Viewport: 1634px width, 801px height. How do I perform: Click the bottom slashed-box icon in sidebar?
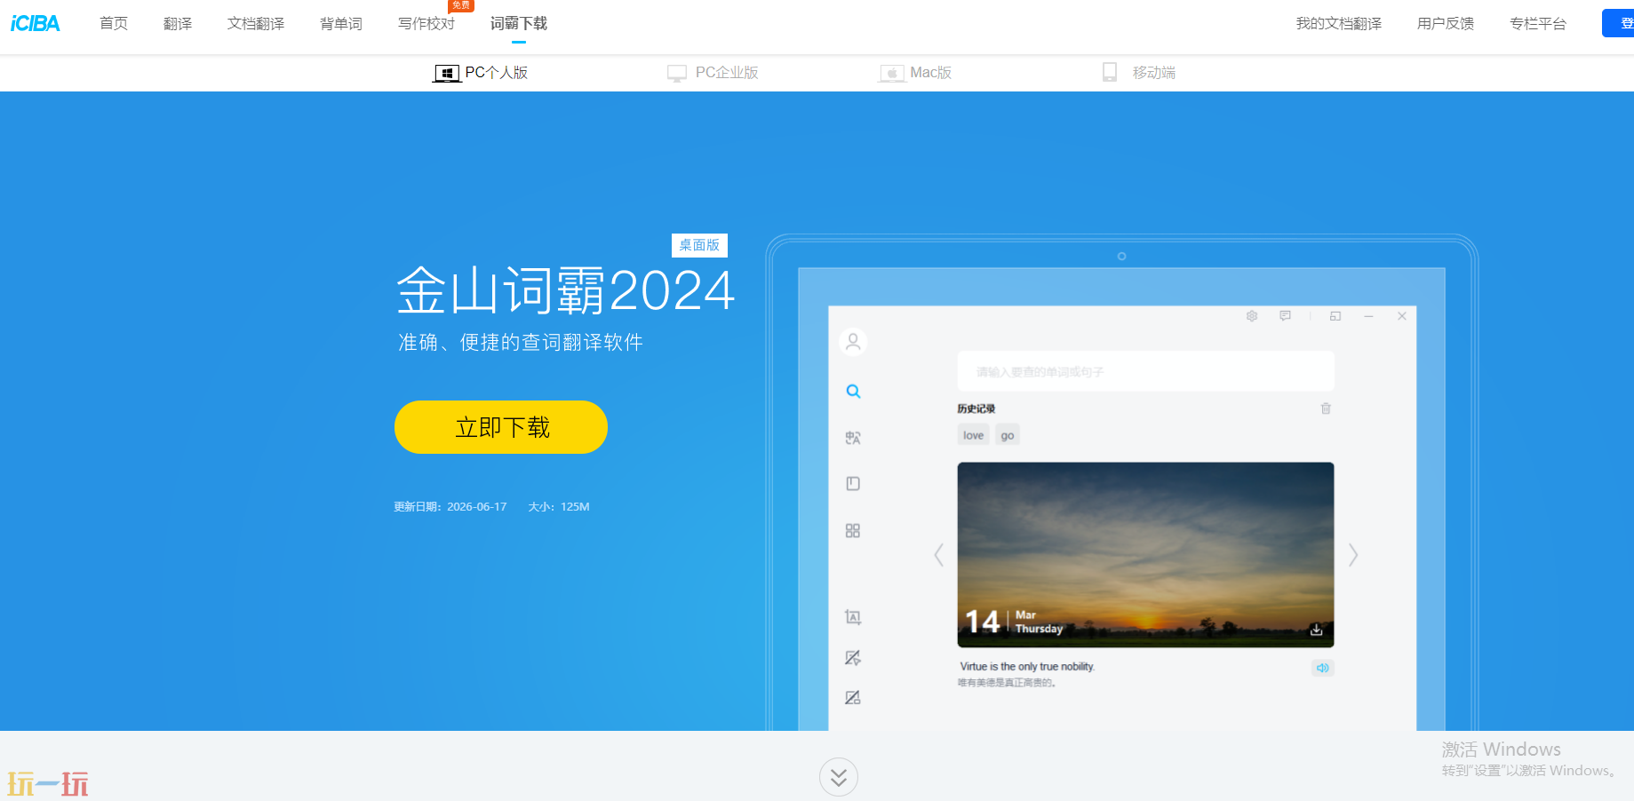(853, 698)
